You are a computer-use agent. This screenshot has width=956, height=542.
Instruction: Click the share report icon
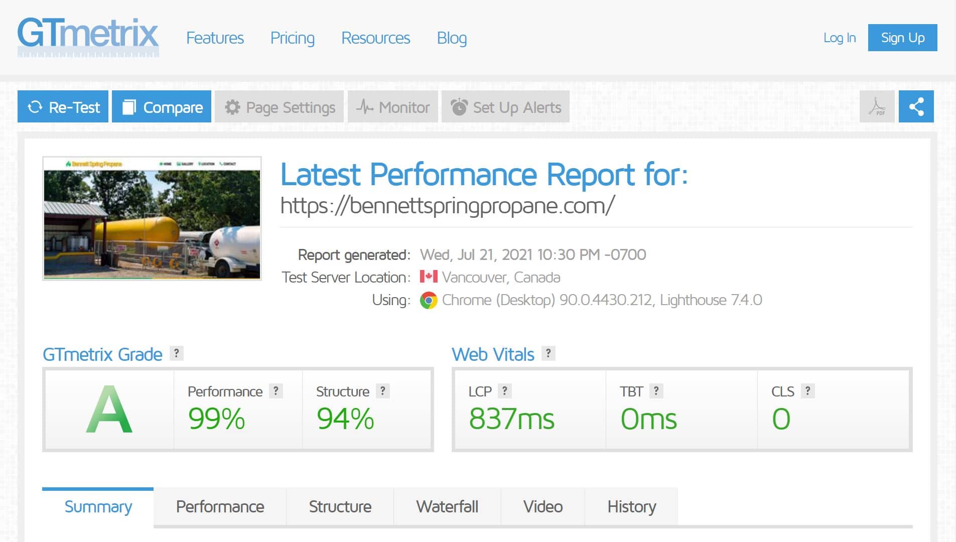pos(916,106)
